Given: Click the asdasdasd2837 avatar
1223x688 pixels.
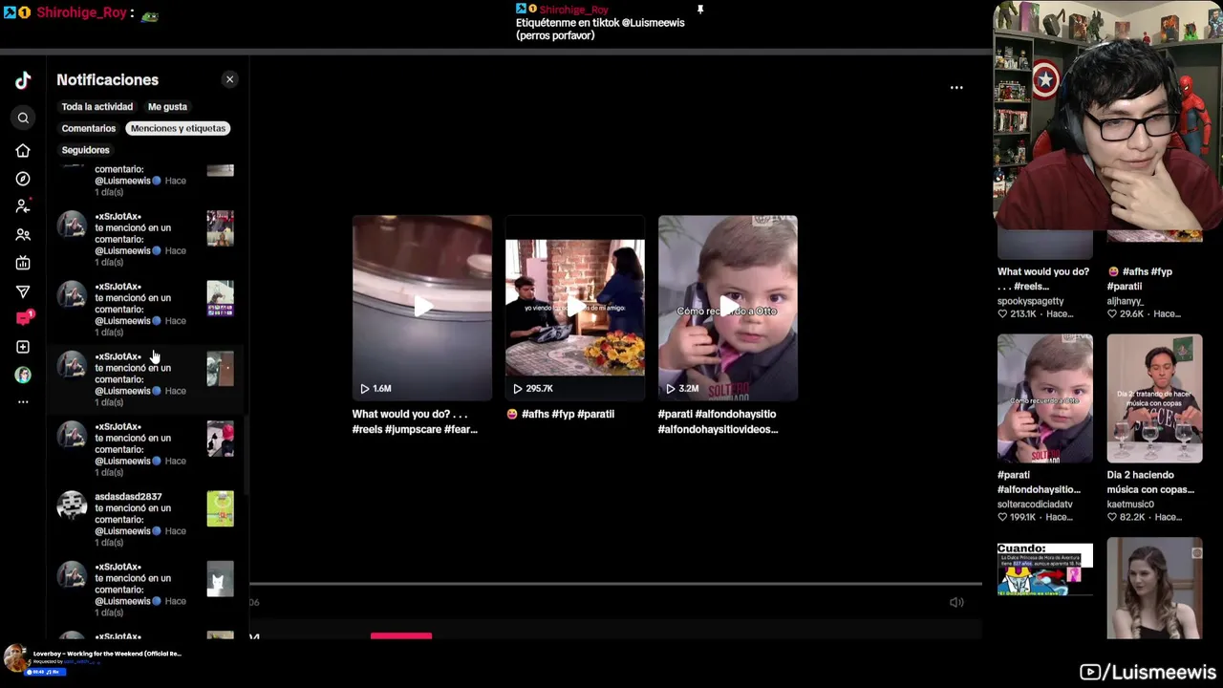Looking at the screenshot, I should click(x=72, y=505).
